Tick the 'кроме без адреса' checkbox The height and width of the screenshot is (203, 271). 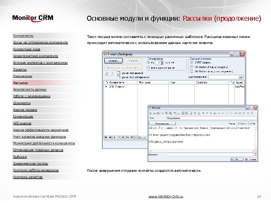[x=119, y=73]
